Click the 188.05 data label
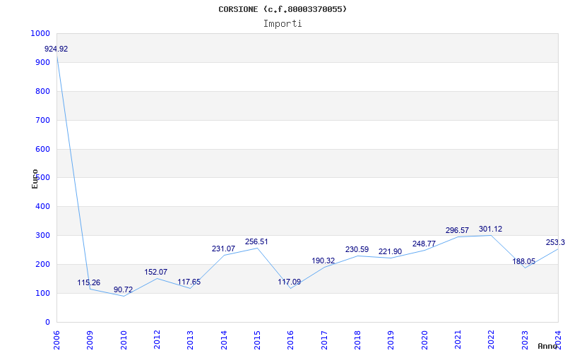The image size is (565, 353). click(x=524, y=261)
